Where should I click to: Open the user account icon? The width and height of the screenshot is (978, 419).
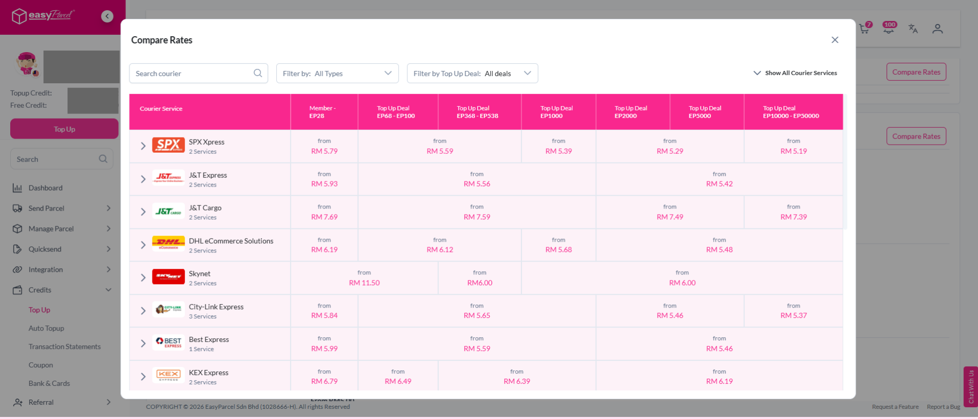938,29
